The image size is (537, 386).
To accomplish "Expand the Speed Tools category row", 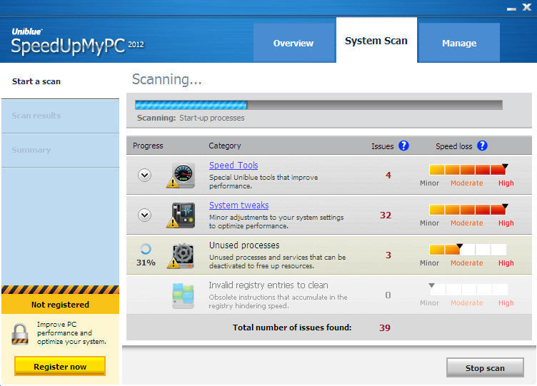I will click(x=145, y=176).
